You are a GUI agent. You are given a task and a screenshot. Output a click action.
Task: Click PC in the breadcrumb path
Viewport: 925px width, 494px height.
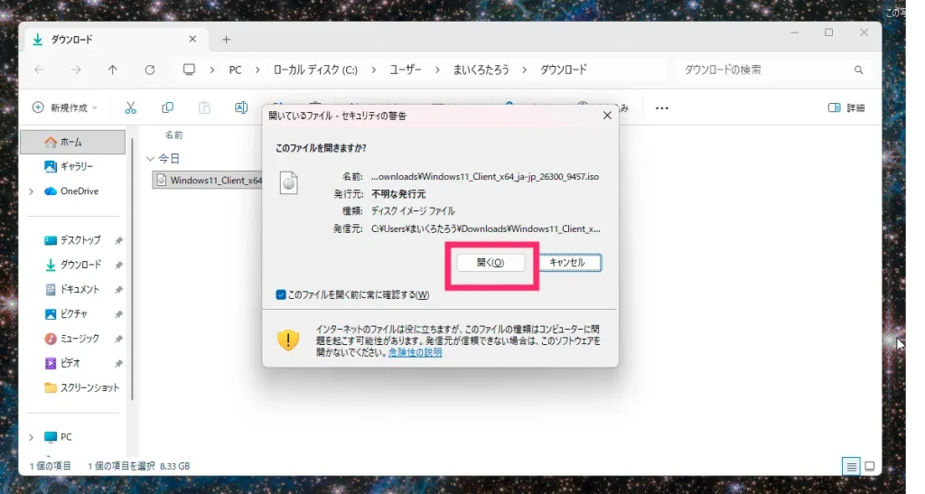pos(236,70)
